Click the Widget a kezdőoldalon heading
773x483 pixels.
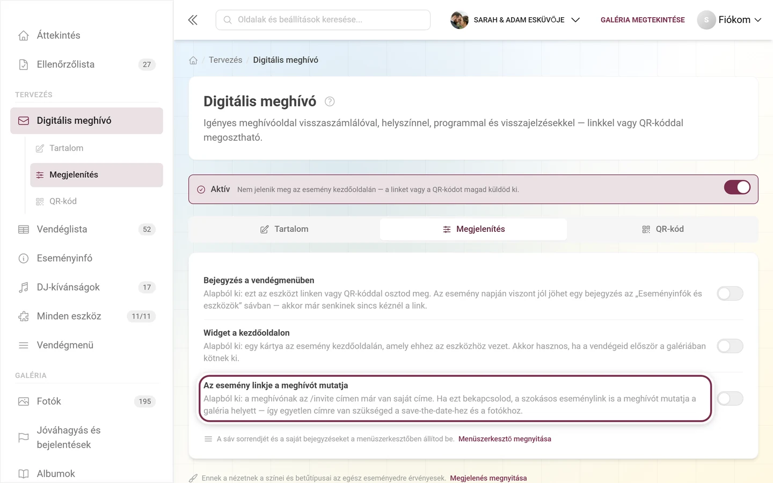point(246,333)
